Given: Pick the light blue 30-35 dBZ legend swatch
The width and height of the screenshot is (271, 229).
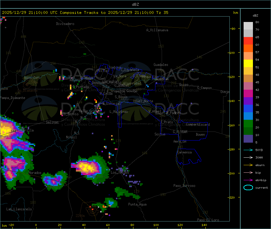Looking at the screenshot, I should click(248, 116).
